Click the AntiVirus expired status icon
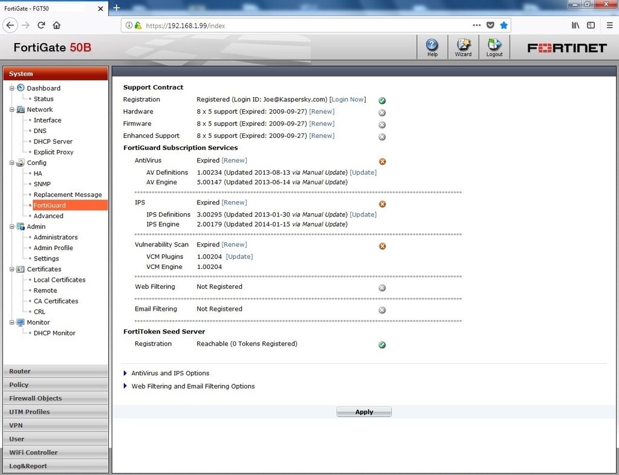The height and width of the screenshot is (475, 619). [x=382, y=161]
